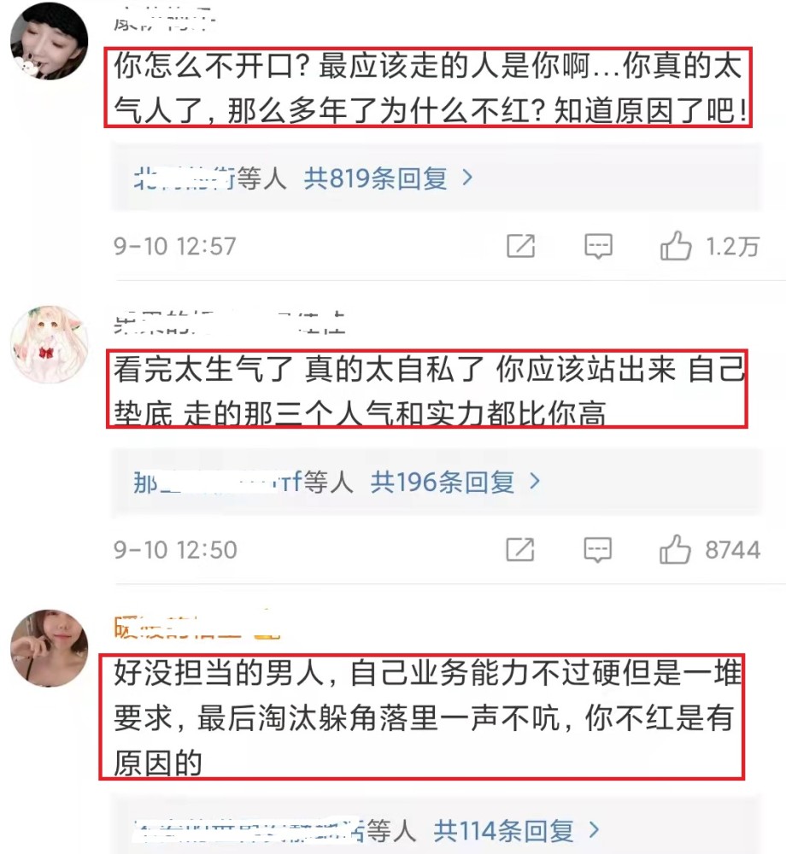Open the first commenter's blurred username
786x854 pixels.
click(x=165, y=22)
